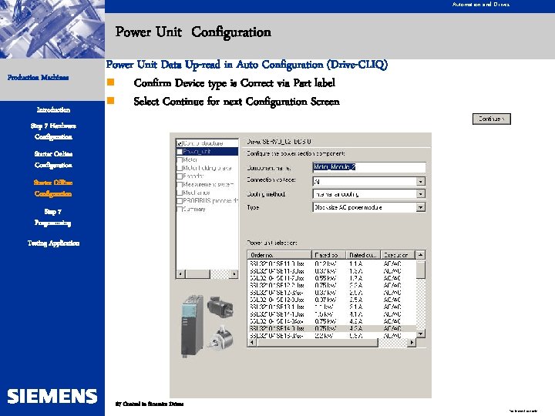The height and width of the screenshot is (416, 555).
Task: Open Testing Application section
Action: click(53, 243)
